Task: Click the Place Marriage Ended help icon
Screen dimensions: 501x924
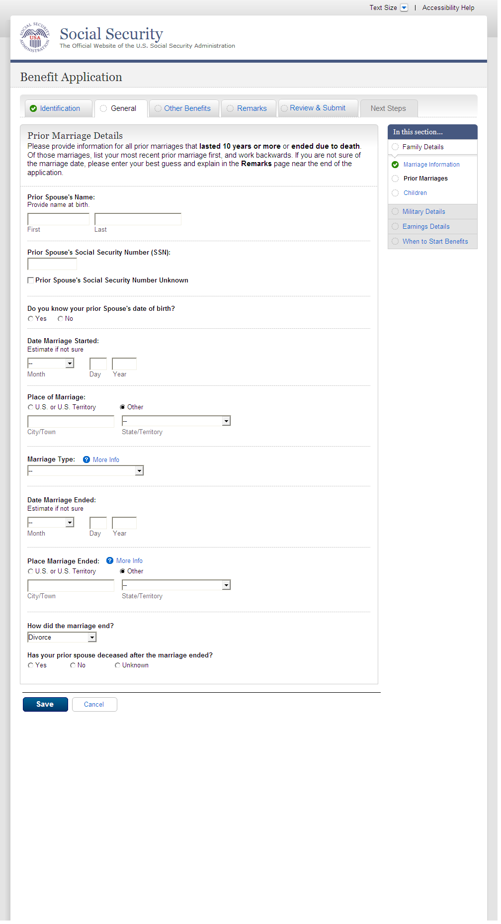Action: point(110,560)
